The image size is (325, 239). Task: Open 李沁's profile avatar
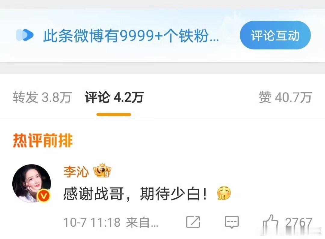coord(32,183)
